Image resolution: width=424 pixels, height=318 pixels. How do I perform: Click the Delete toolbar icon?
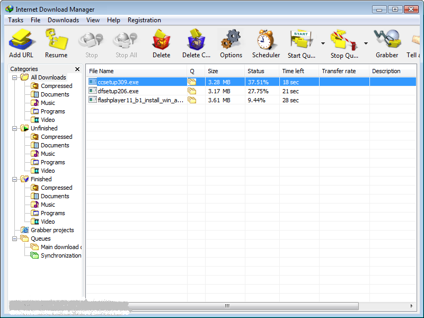tap(162, 40)
